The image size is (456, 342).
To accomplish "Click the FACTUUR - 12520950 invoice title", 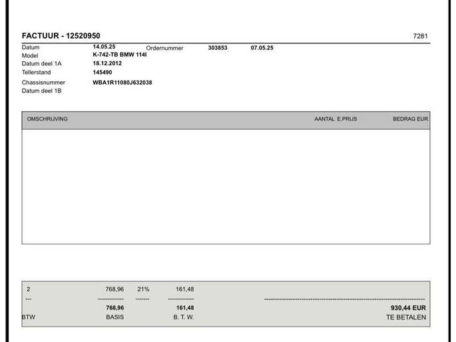I will (x=61, y=36).
